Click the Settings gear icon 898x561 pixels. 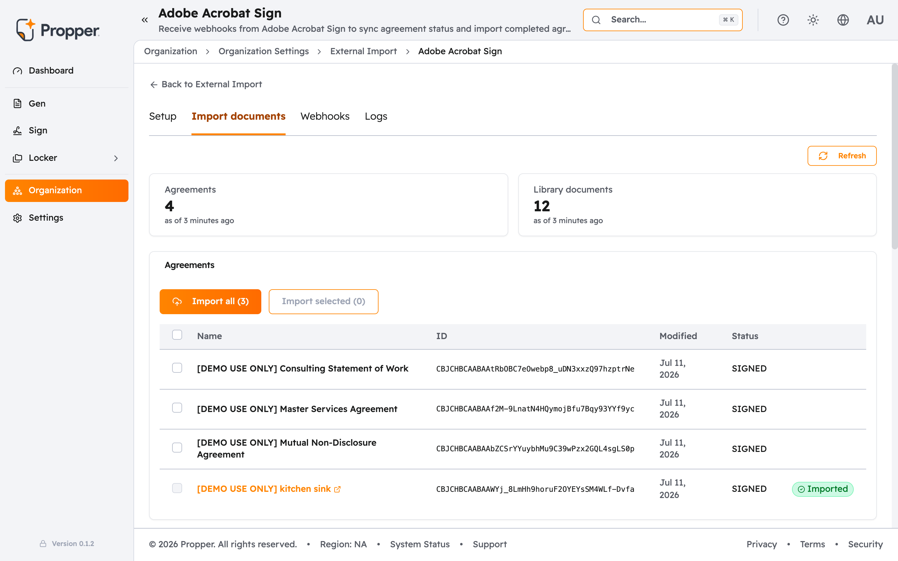point(17,218)
